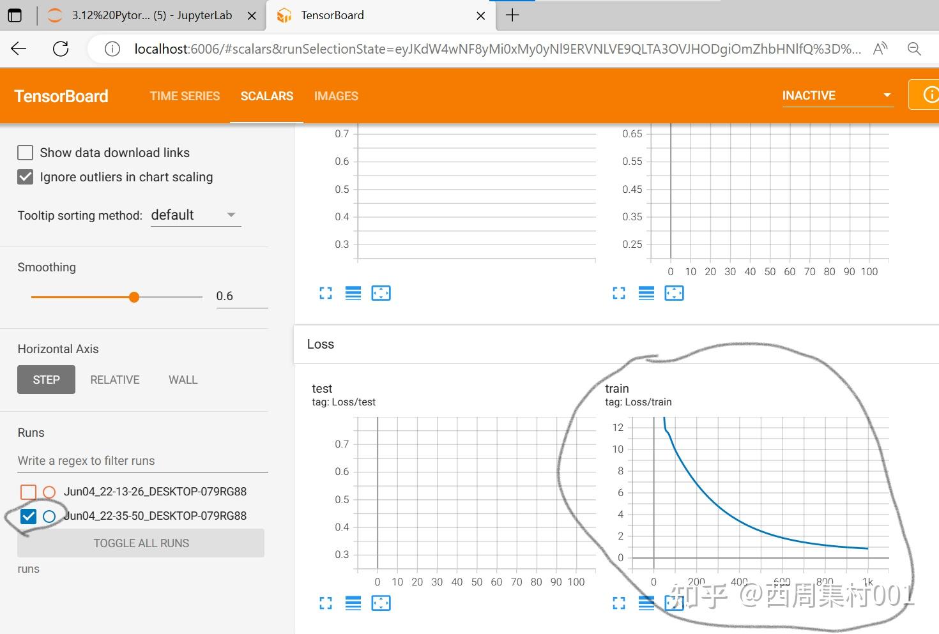Screen dimensions: 939x634
Task: Expand the upper-left accuracy chart to full size
Action: point(326,293)
